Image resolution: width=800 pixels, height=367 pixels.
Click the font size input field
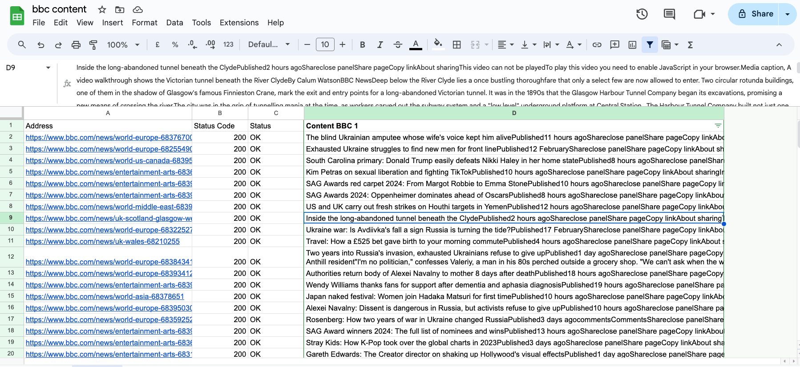pyautogui.click(x=325, y=44)
